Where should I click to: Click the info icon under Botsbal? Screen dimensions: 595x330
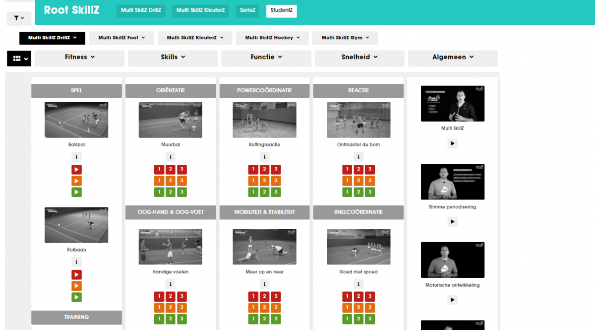(x=76, y=157)
